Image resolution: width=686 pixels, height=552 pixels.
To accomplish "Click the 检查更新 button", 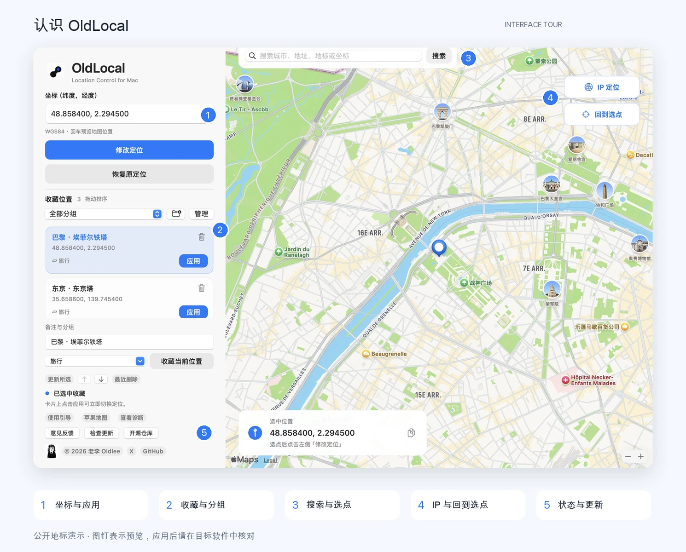I will point(101,433).
